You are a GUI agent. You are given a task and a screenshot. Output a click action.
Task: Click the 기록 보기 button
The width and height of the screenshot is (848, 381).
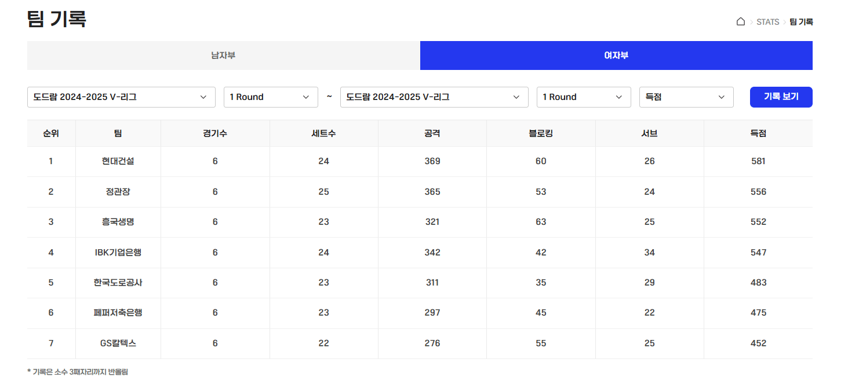point(781,97)
